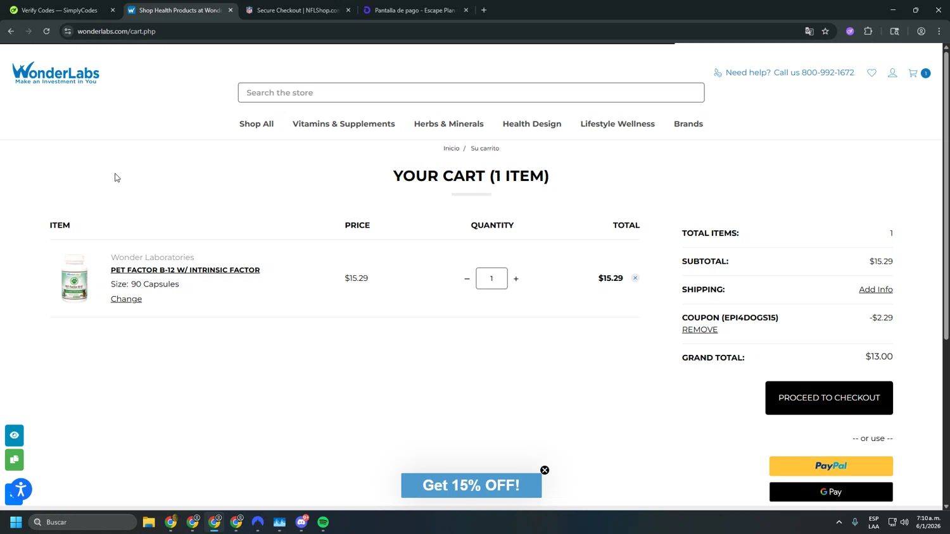Click Change link under item size
950x534 pixels.
click(126, 299)
